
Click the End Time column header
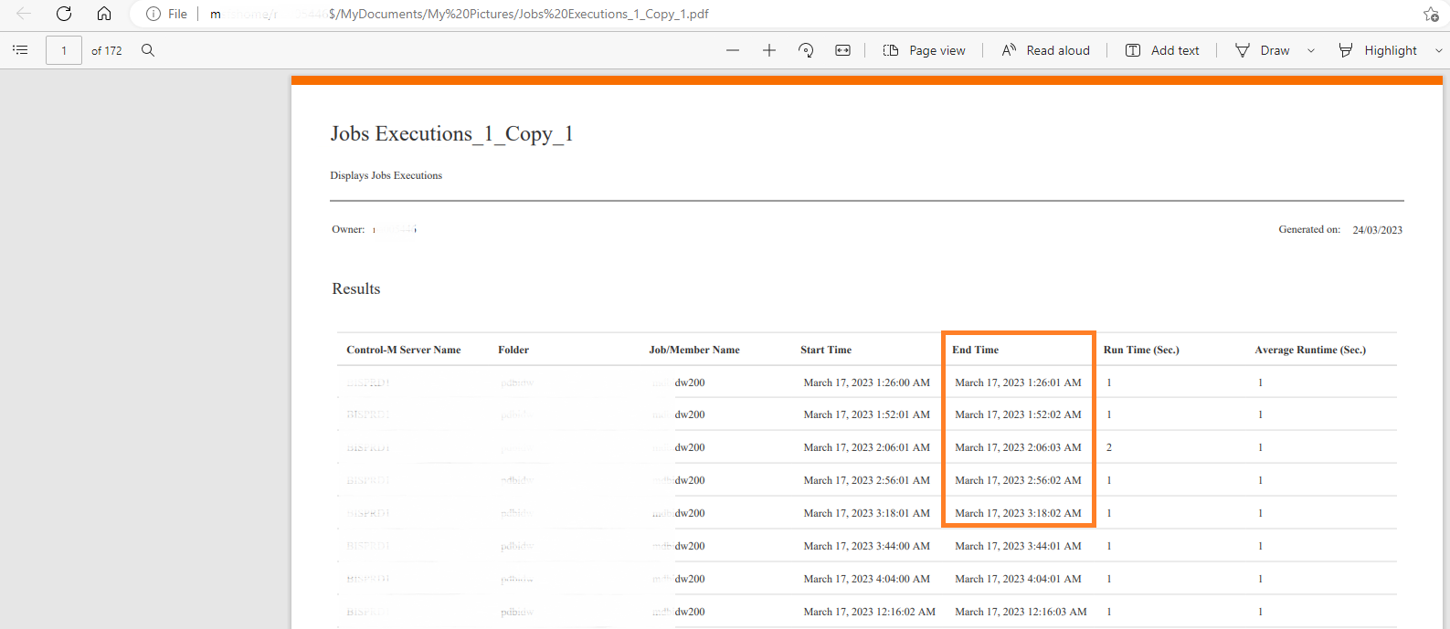point(975,350)
